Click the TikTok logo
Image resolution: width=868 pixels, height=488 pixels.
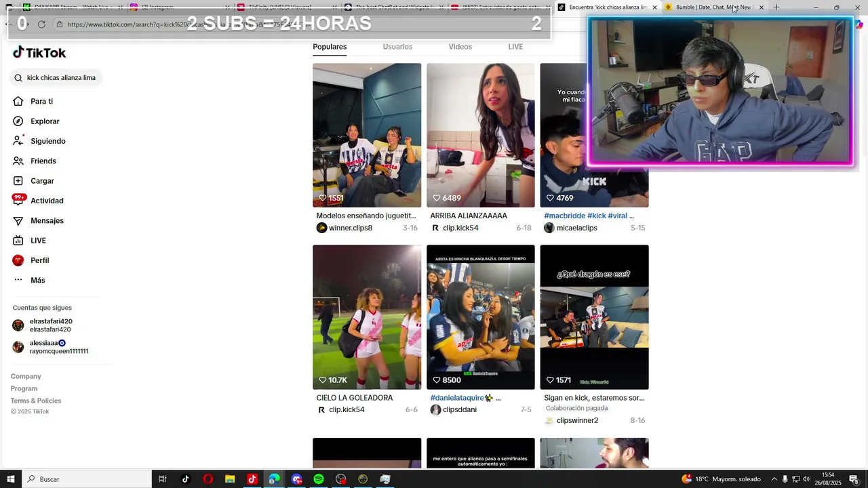pyautogui.click(x=39, y=53)
